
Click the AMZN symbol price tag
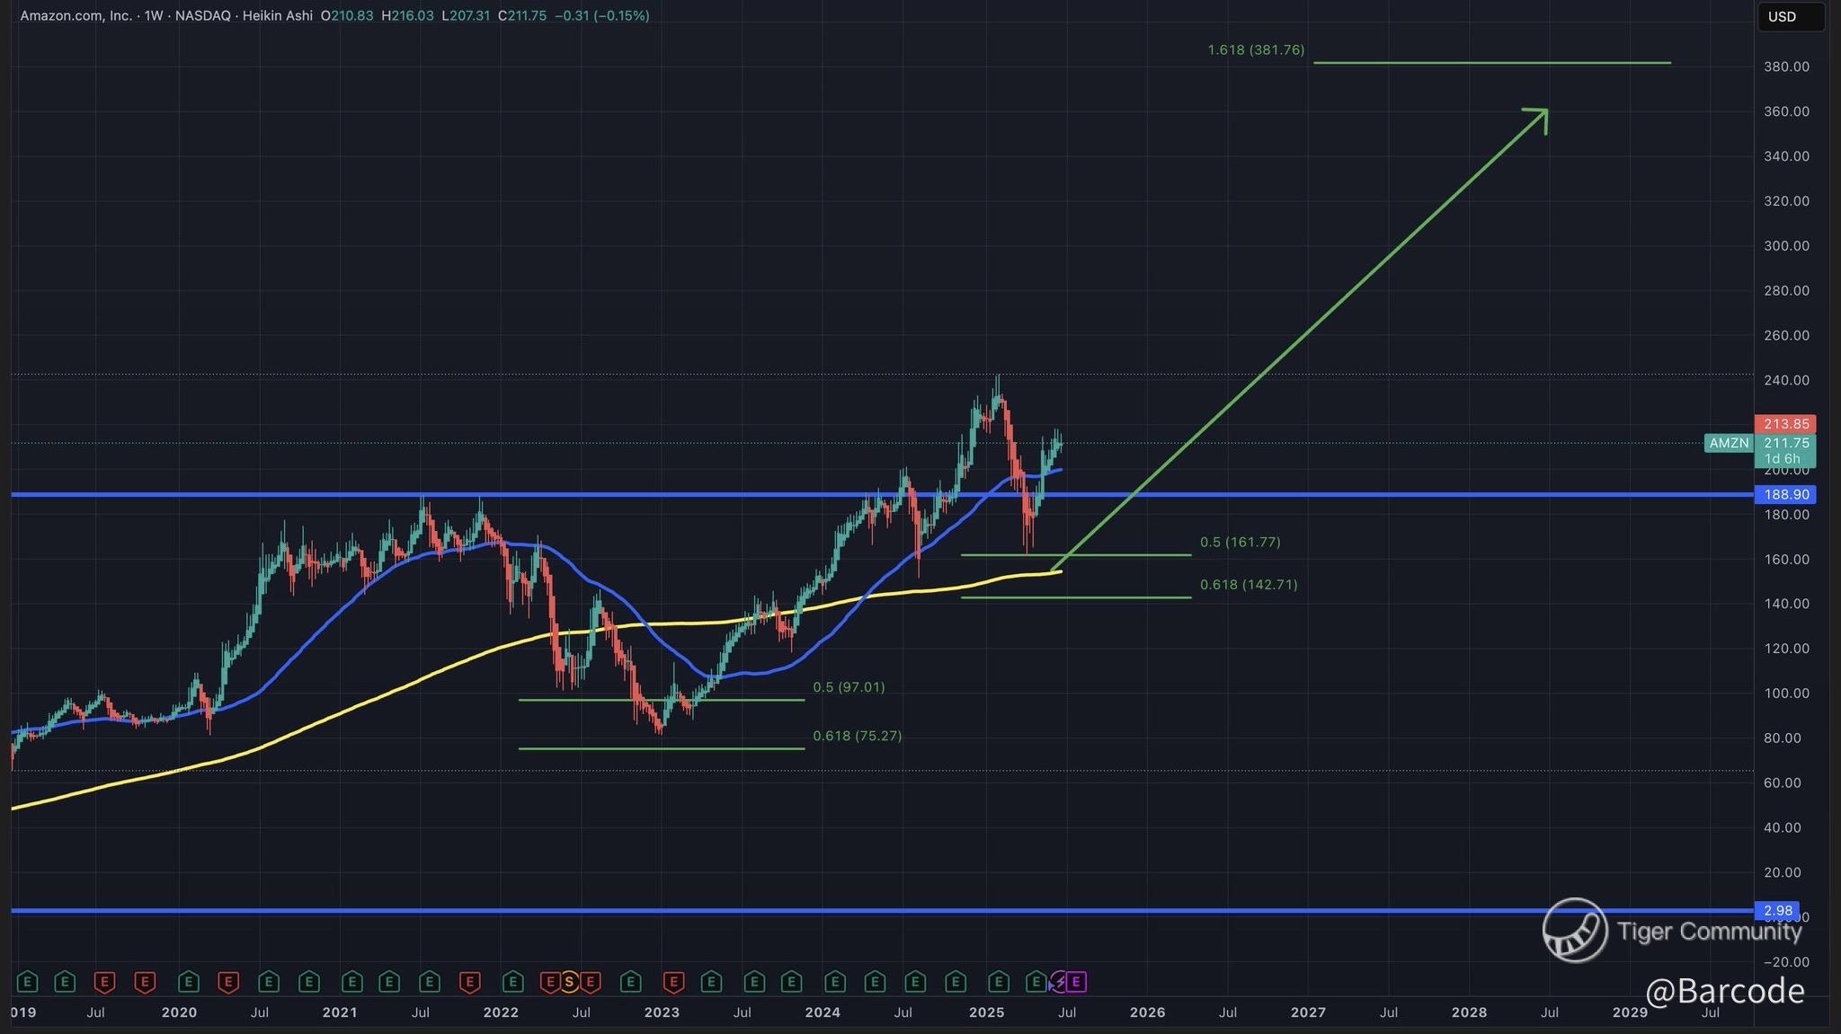(x=1729, y=443)
